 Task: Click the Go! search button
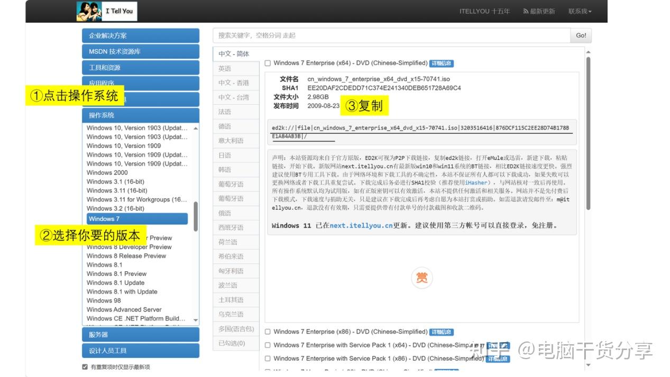click(x=581, y=35)
